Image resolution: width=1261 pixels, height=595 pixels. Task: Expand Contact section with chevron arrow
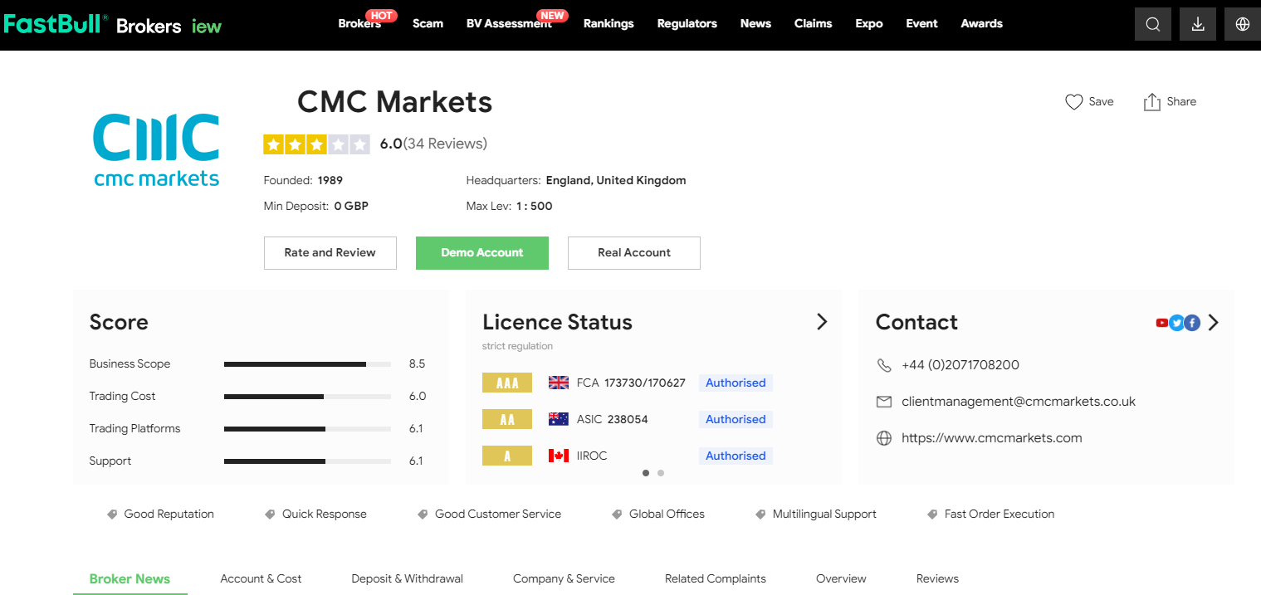(1214, 323)
